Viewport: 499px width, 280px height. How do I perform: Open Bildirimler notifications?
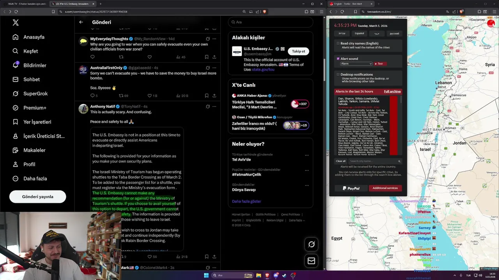[30, 65]
